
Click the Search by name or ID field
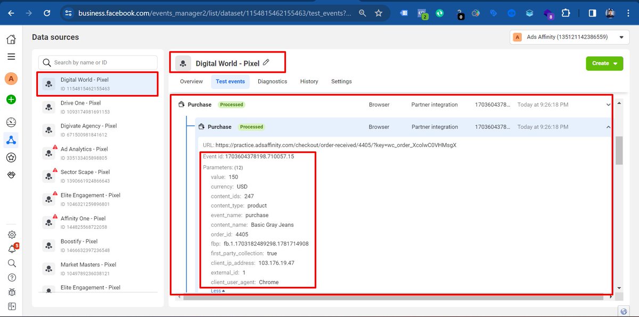pos(97,62)
